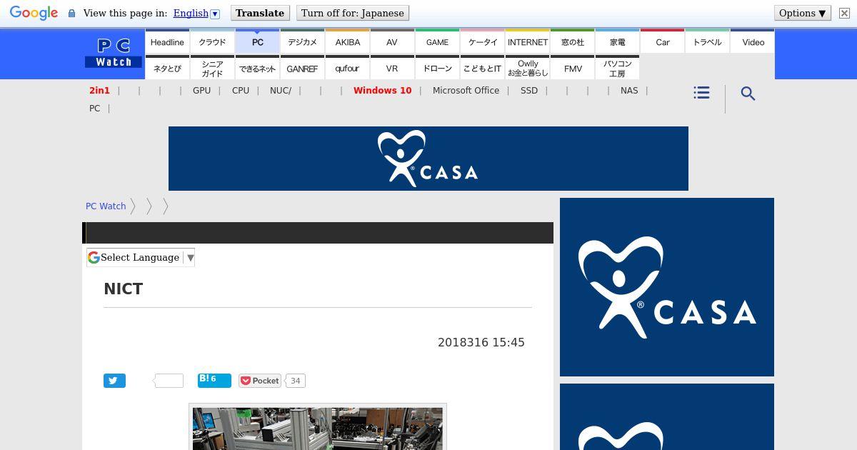This screenshot has height=450, width=857.
Task: Open the GAME tab
Action: tap(437, 42)
